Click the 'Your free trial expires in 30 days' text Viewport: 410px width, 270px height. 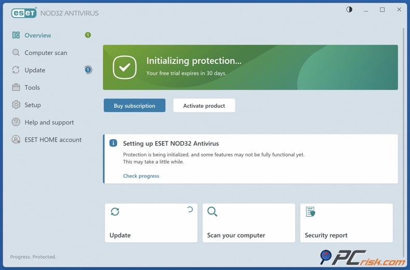pyautogui.click(x=186, y=73)
